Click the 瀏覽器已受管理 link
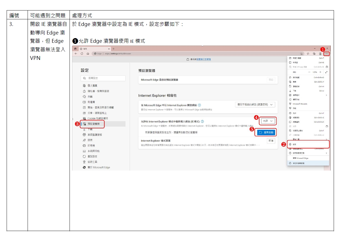 pyautogui.click(x=204, y=59)
